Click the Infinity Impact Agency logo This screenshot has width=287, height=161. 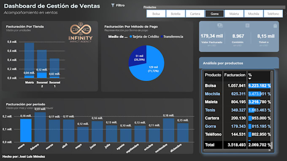(x=81, y=32)
